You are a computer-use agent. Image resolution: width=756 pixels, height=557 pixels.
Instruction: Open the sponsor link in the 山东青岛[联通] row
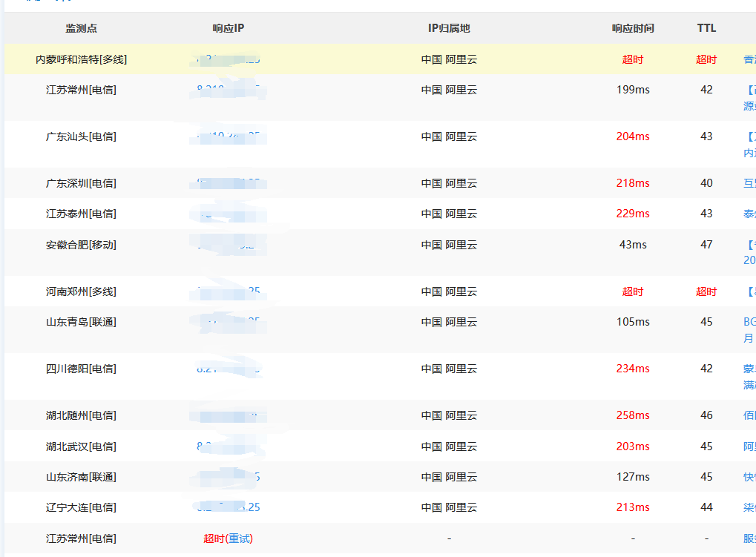point(749,322)
